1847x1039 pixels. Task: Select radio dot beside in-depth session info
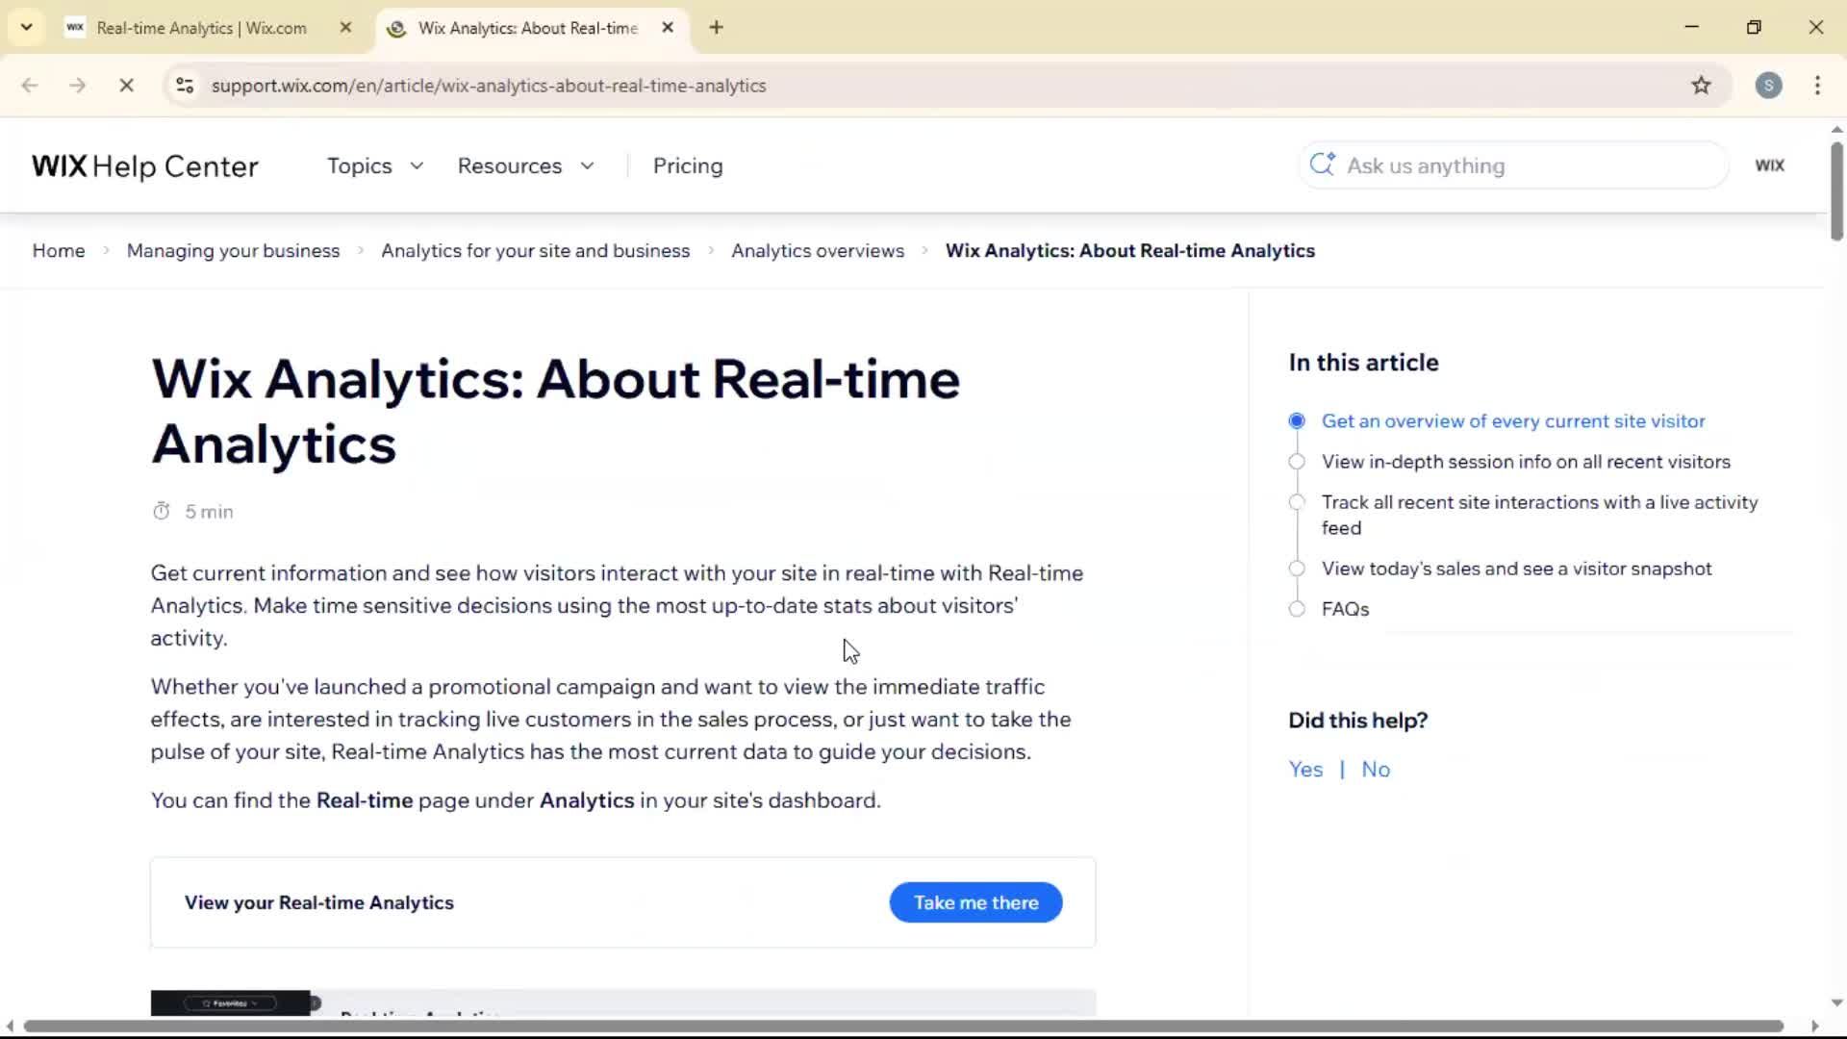tap(1297, 462)
